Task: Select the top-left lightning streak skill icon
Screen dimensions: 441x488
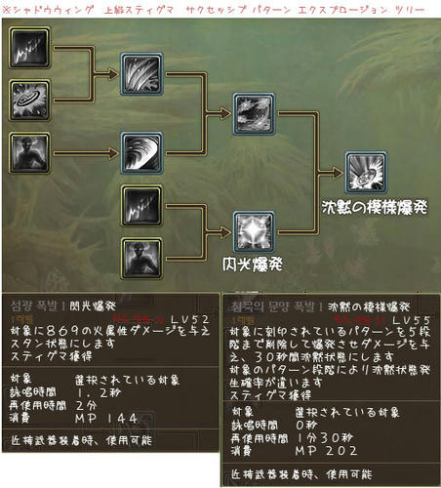Action: pyautogui.click(x=30, y=48)
